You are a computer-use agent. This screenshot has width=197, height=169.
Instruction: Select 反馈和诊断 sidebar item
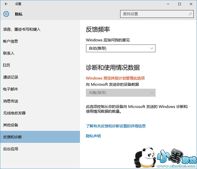point(40,137)
